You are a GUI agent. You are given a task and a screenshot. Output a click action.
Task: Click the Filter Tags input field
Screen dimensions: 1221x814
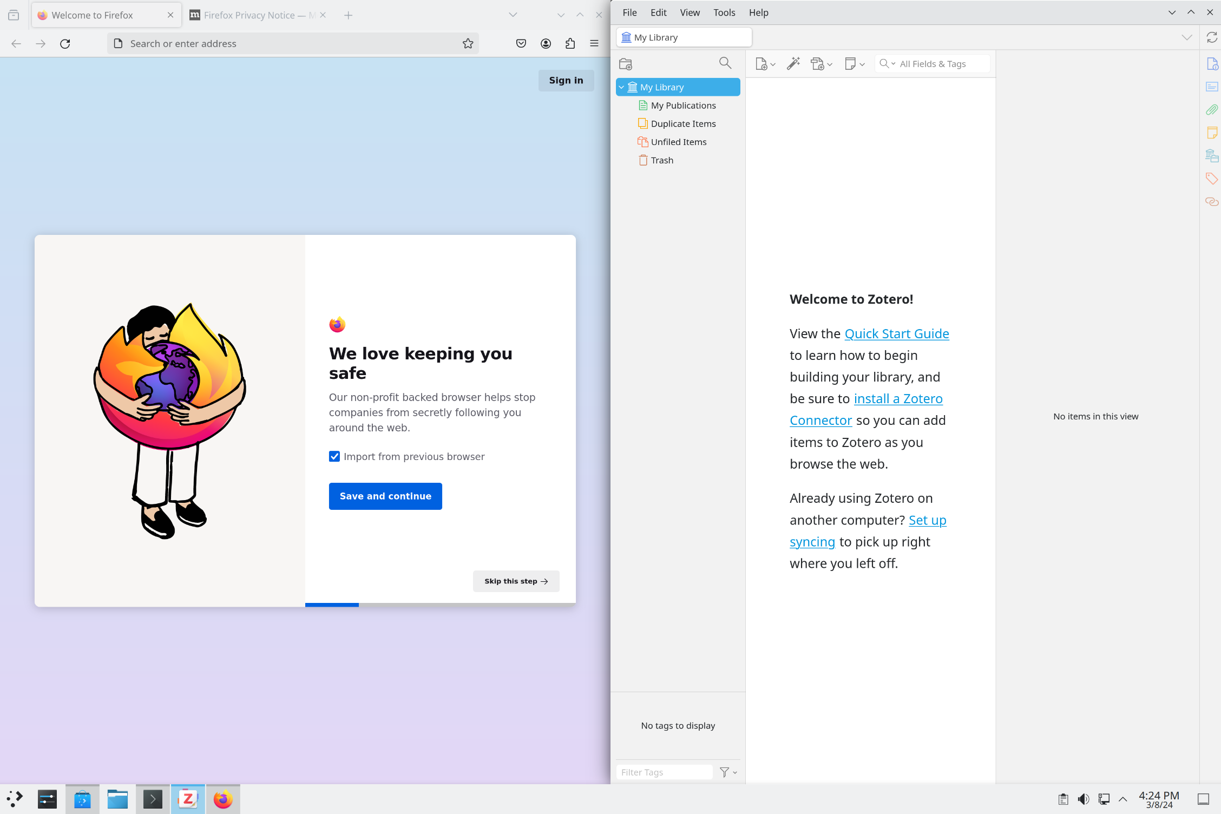pos(665,772)
